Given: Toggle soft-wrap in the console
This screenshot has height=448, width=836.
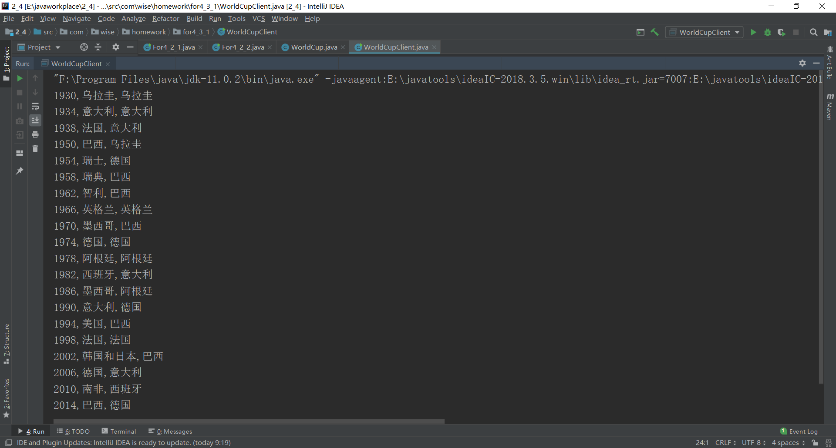Looking at the screenshot, I should [35, 107].
